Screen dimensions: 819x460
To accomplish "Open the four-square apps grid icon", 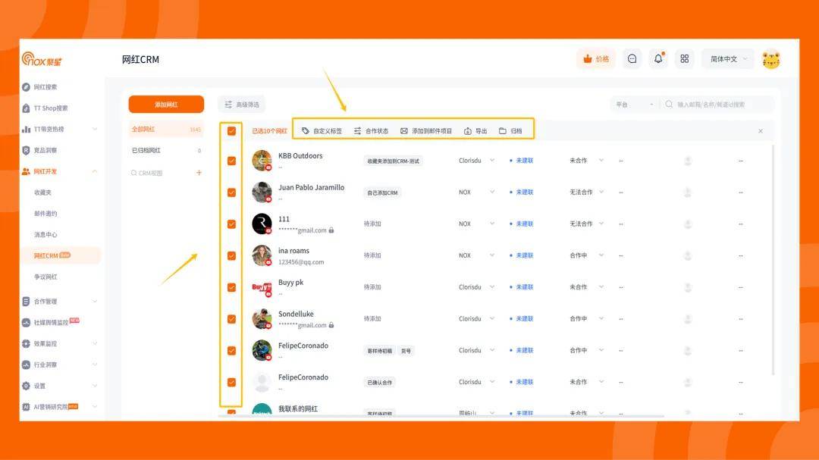I will click(684, 59).
